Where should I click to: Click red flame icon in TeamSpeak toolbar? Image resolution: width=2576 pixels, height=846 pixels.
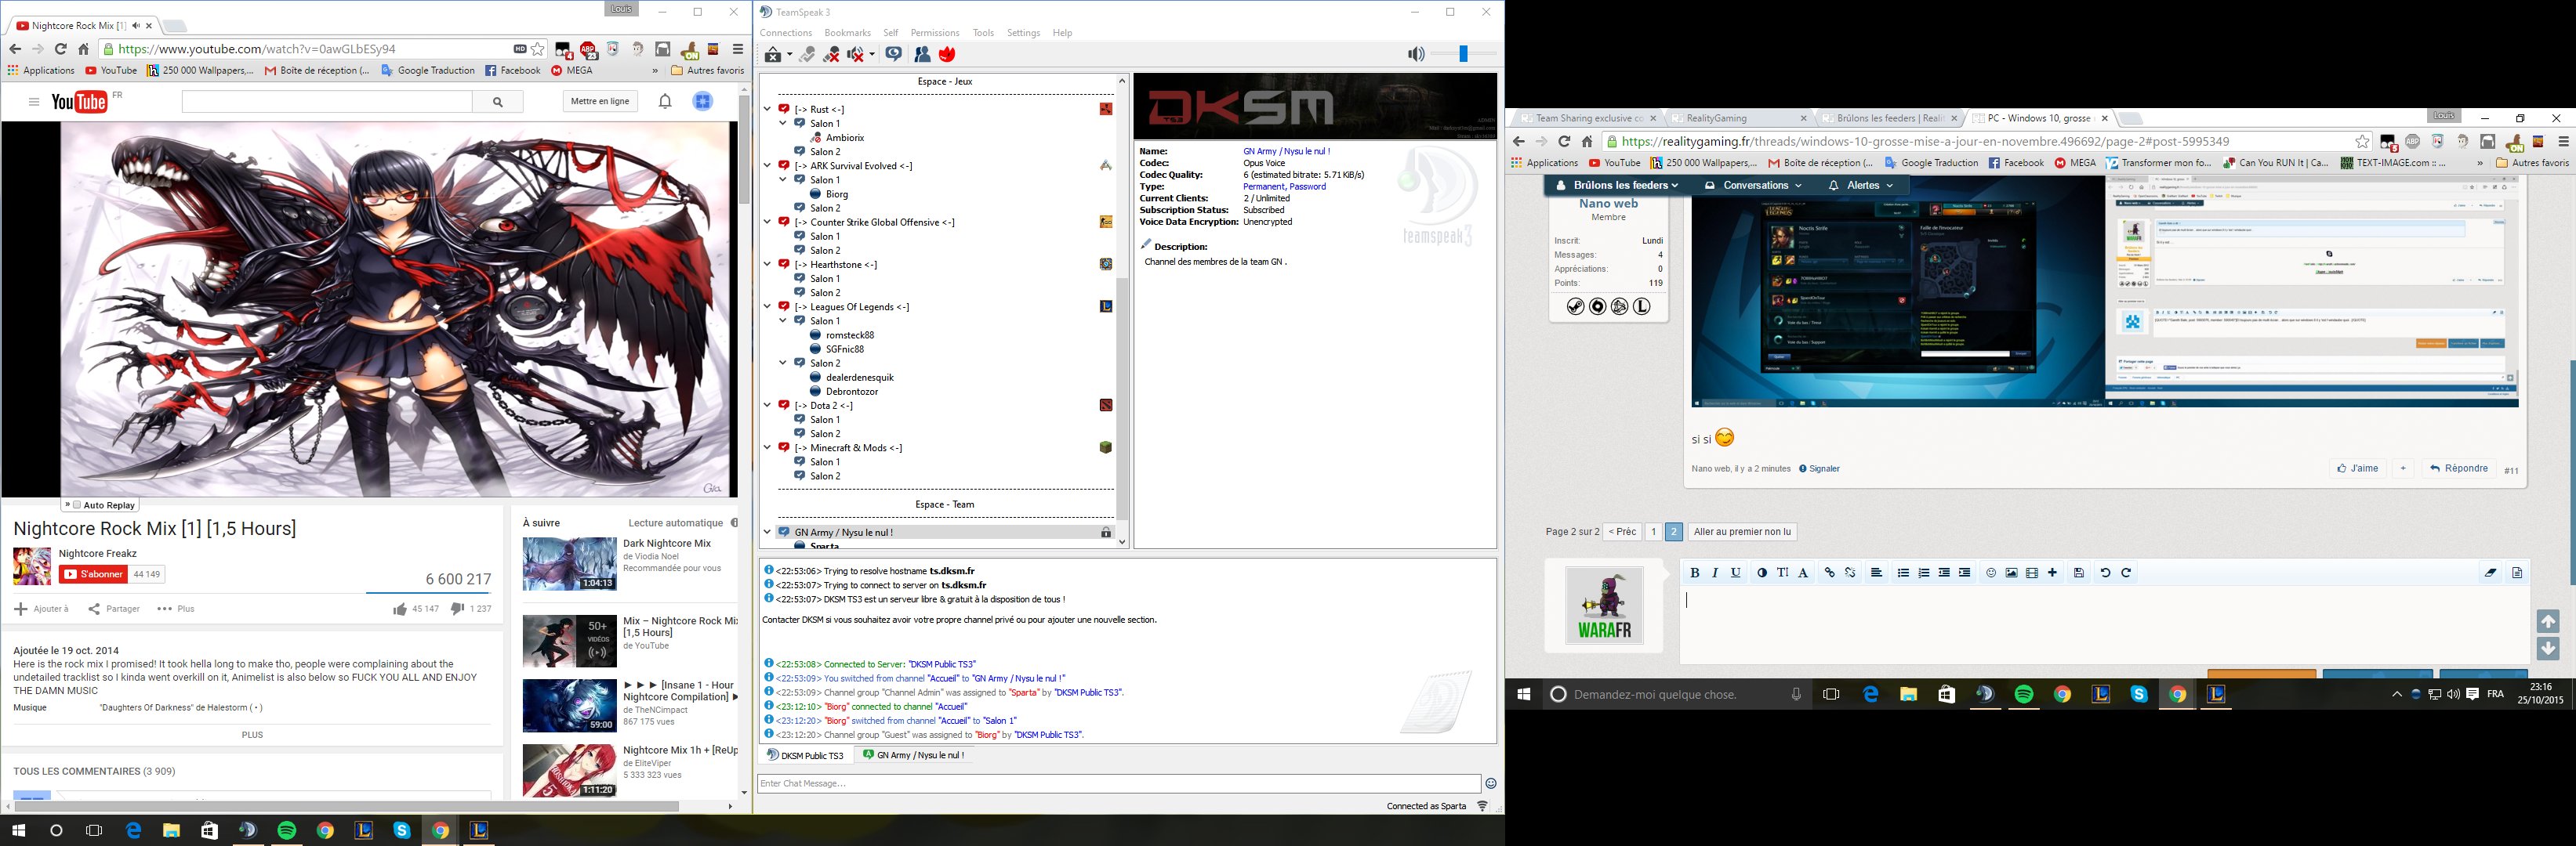(947, 55)
